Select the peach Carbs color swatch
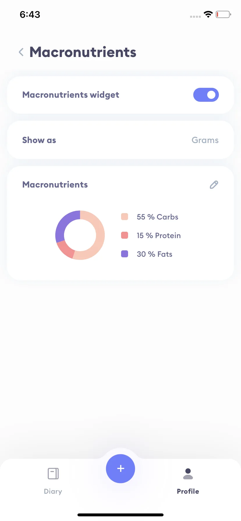The image size is (241, 521). [125, 217]
